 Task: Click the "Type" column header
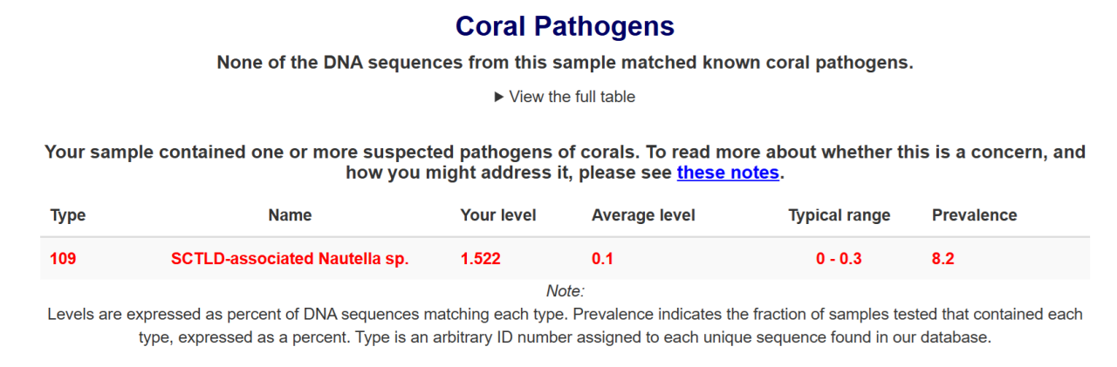click(x=68, y=215)
